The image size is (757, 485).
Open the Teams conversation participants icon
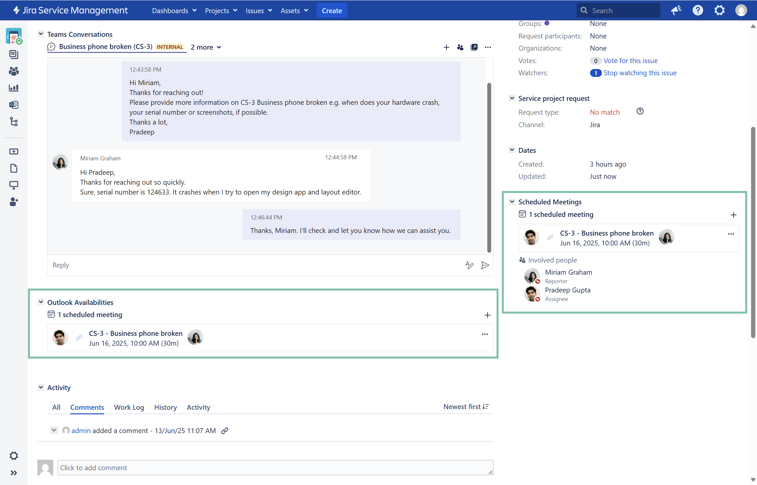460,47
